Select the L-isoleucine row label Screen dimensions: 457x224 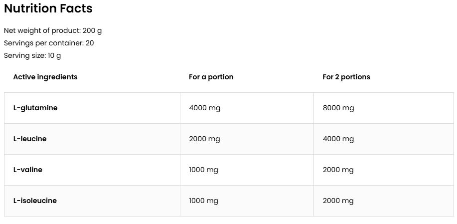[x=35, y=201]
